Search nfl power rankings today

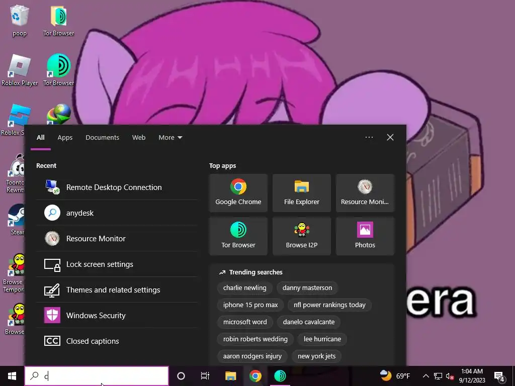(x=329, y=305)
